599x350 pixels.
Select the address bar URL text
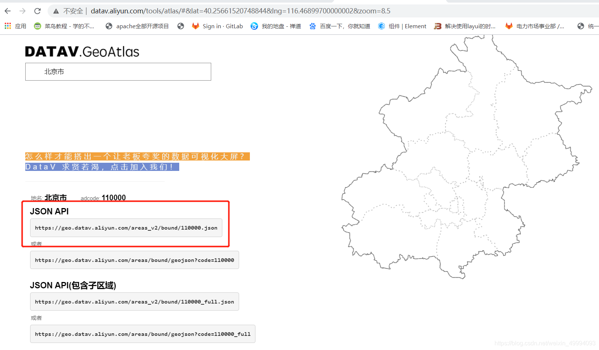241,11
